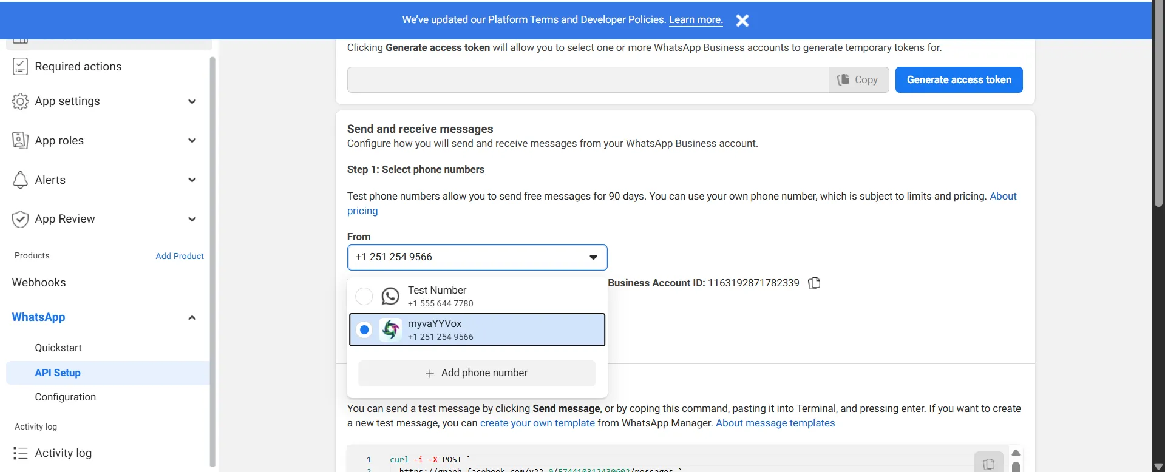Screen dimensions: 1165x472
Task: Expand the App roles section
Action: point(192,141)
